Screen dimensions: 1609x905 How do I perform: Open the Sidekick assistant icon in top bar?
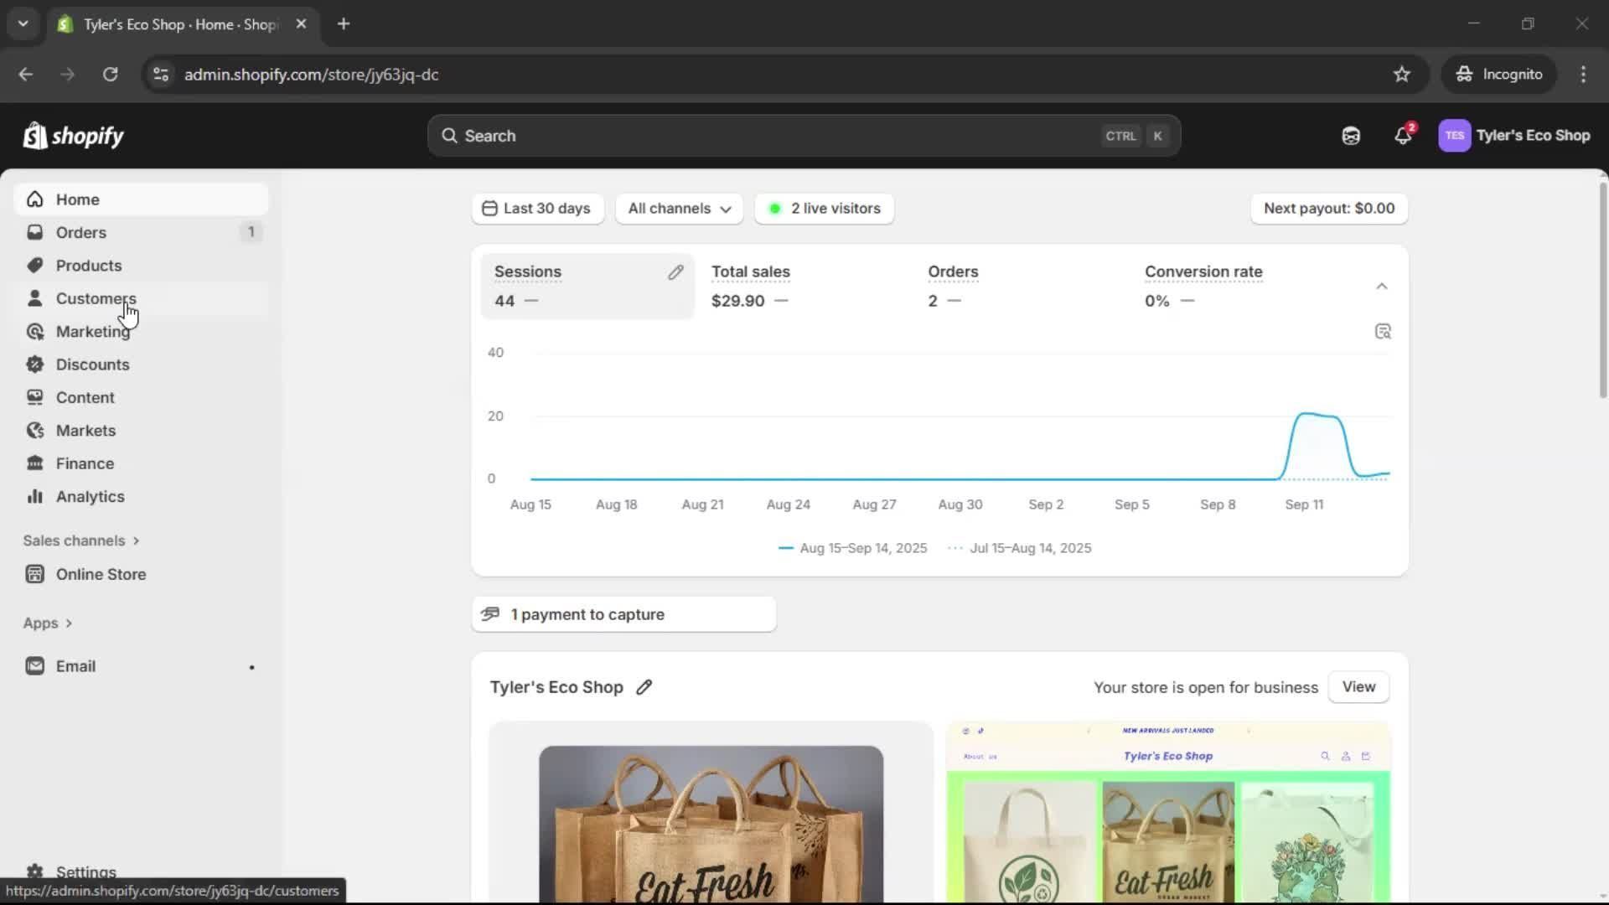[x=1351, y=136]
